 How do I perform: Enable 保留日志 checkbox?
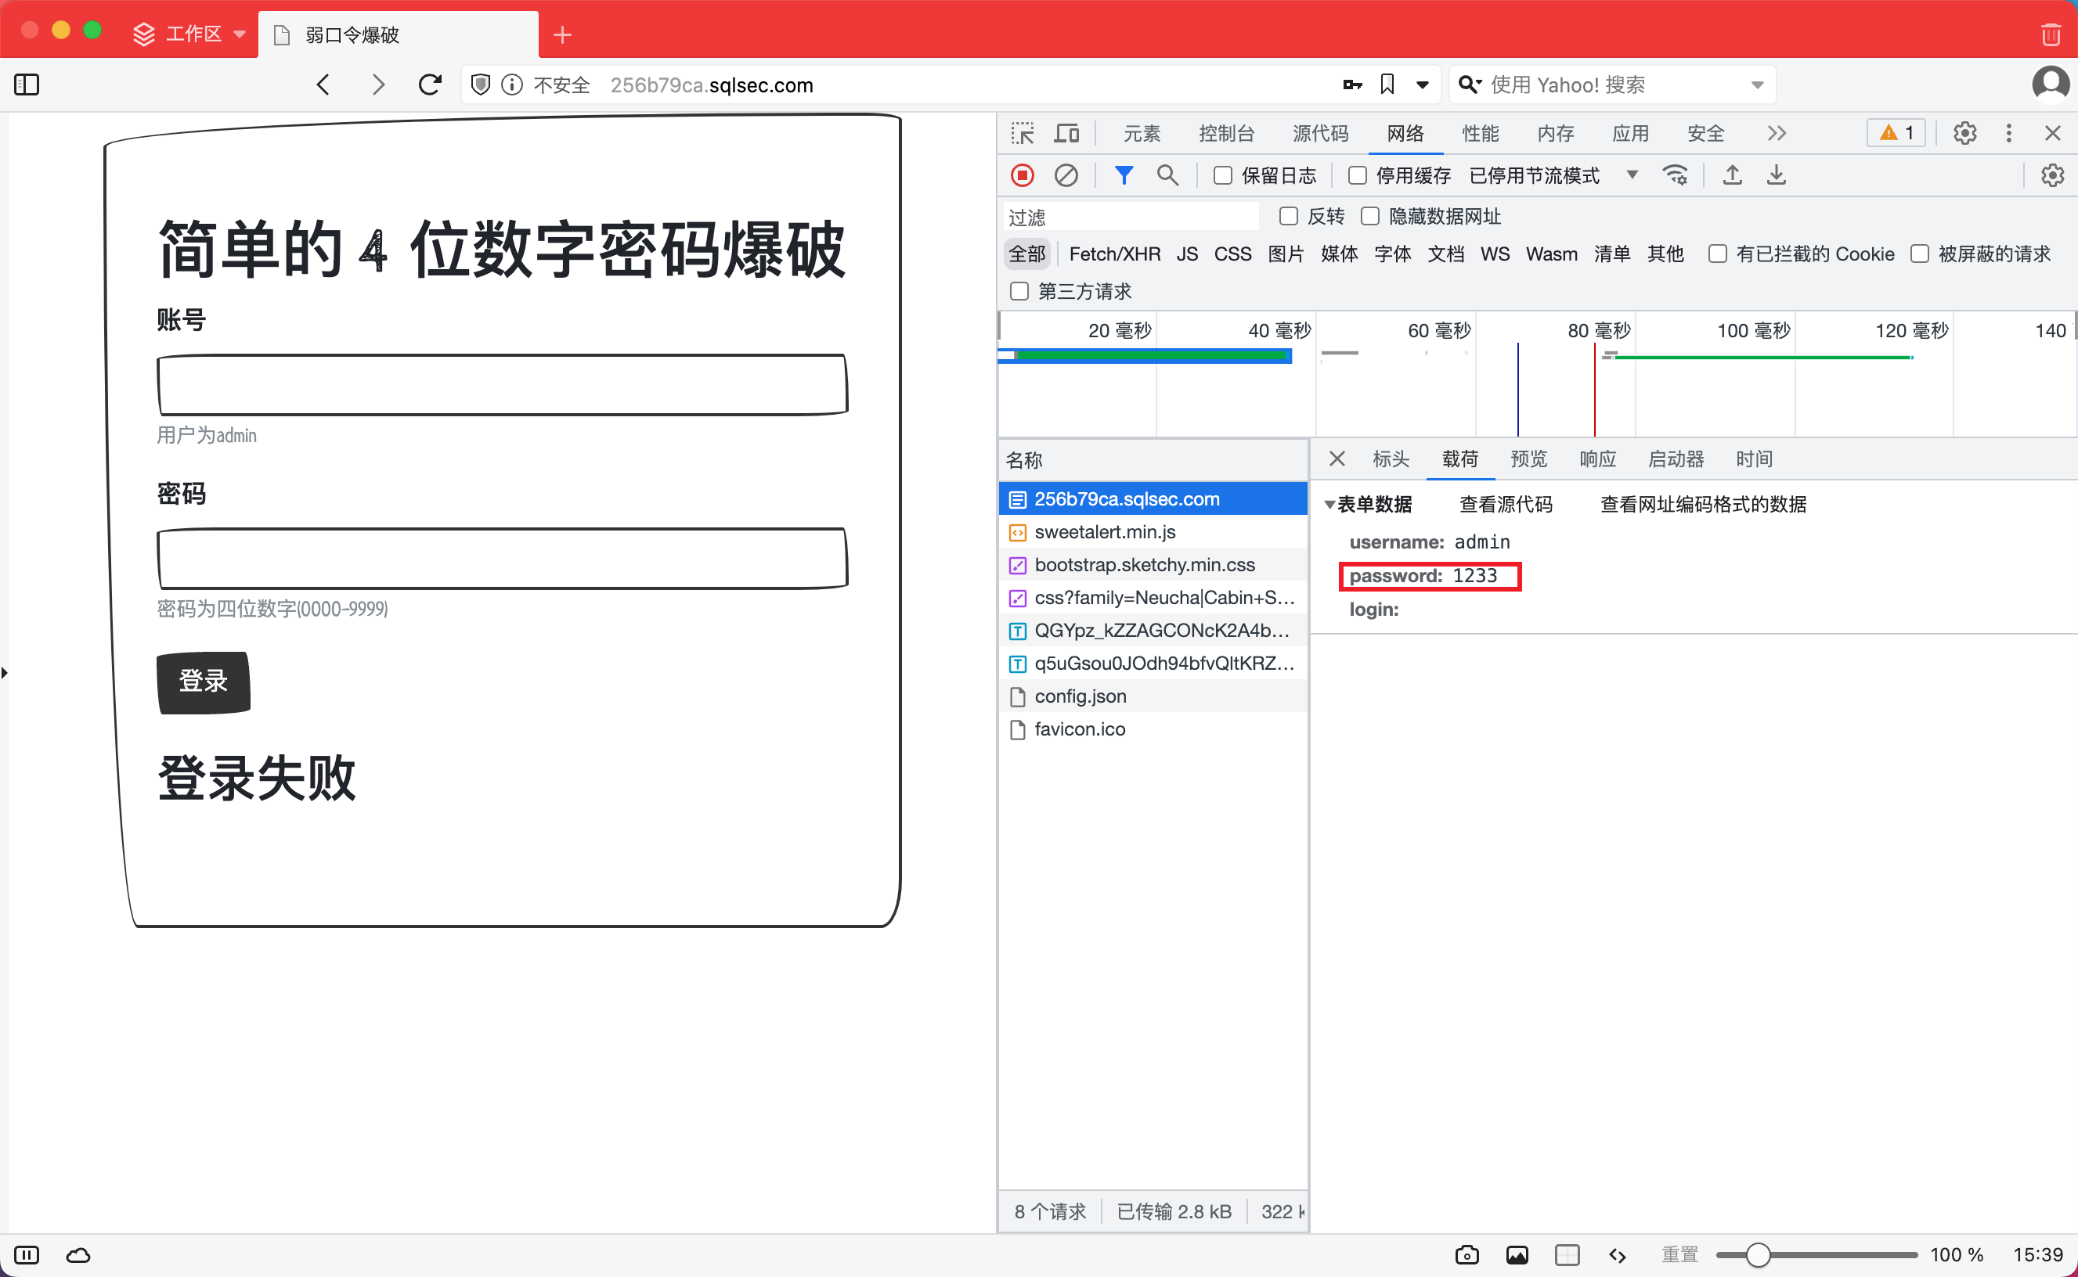tap(1222, 174)
